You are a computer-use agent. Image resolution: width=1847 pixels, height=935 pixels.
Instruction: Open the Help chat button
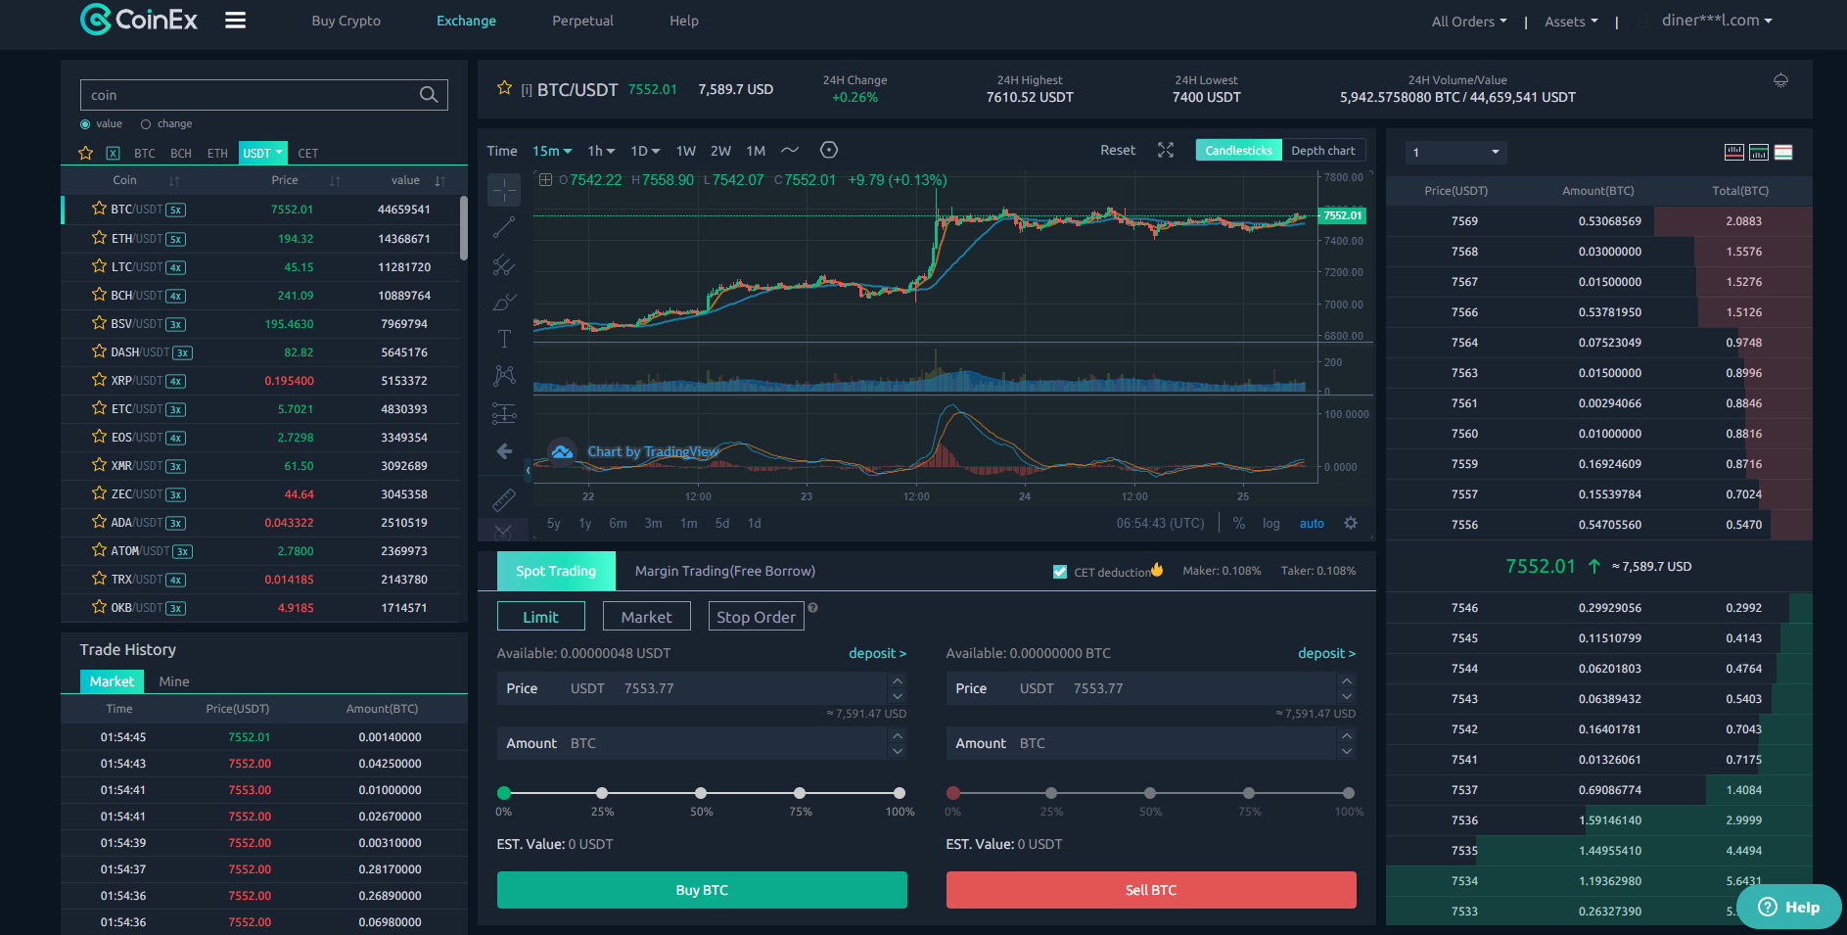(1788, 907)
